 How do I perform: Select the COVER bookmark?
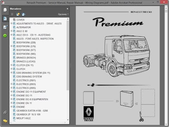coord(20,20)
